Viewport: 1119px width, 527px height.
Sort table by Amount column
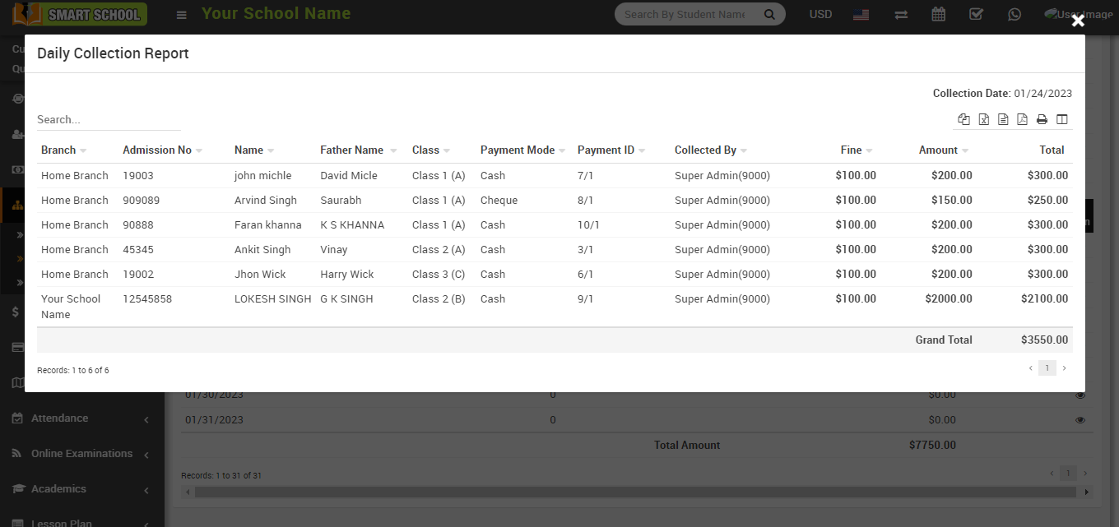tap(943, 150)
